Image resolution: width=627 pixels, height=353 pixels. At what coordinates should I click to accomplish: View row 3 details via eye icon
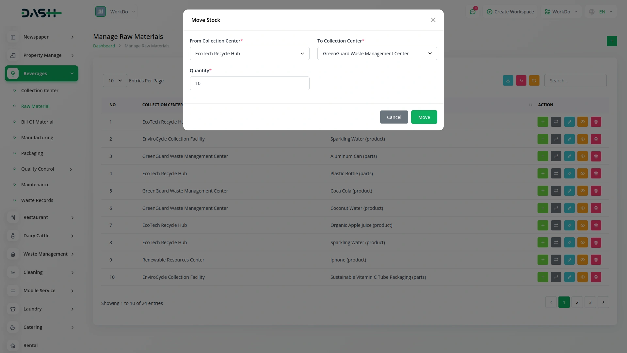582,157
